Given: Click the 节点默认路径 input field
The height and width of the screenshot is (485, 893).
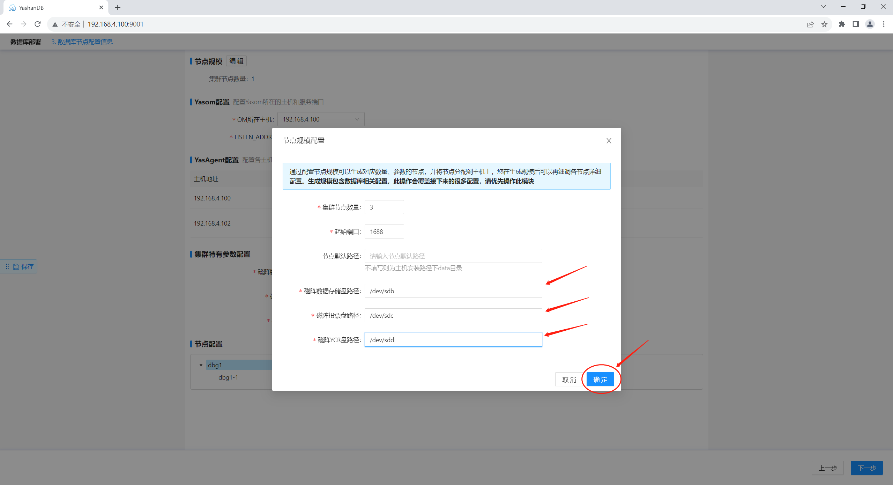Looking at the screenshot, I should tap(453, 256).
